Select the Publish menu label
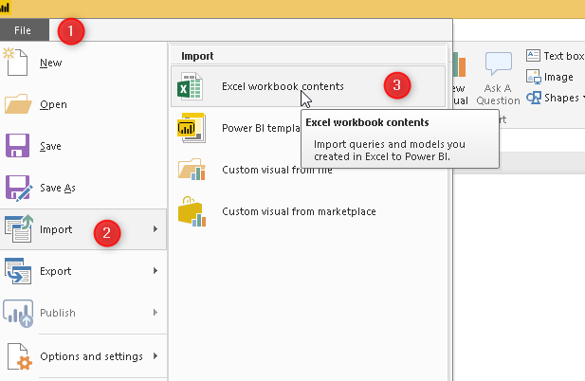 click(x=58, y=313)
